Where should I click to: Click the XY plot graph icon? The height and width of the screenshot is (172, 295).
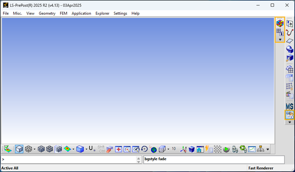(x=252, y=149)
